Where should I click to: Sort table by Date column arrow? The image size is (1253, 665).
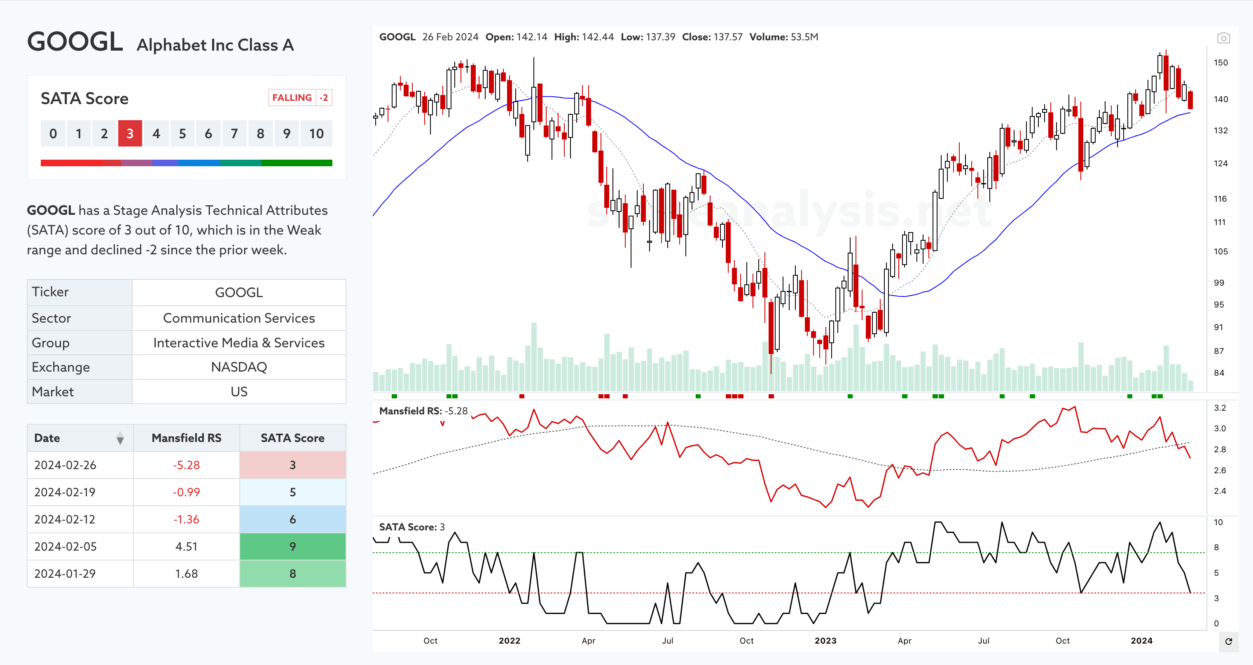coord(120,438)
